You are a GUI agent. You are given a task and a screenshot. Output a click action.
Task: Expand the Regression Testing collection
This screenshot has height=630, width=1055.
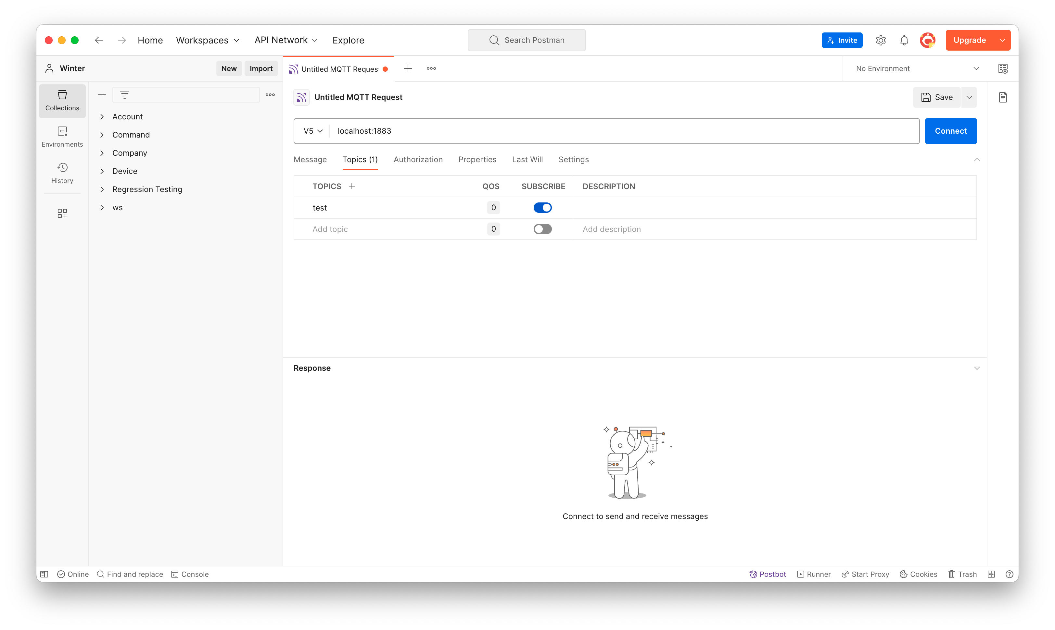click(x=102, y=189)
